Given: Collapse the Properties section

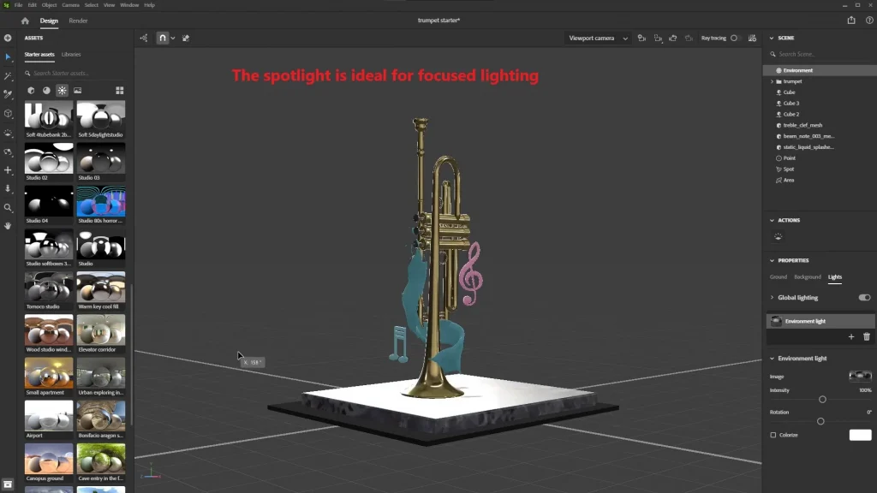Looking at the screenshot, I should 772,260.
